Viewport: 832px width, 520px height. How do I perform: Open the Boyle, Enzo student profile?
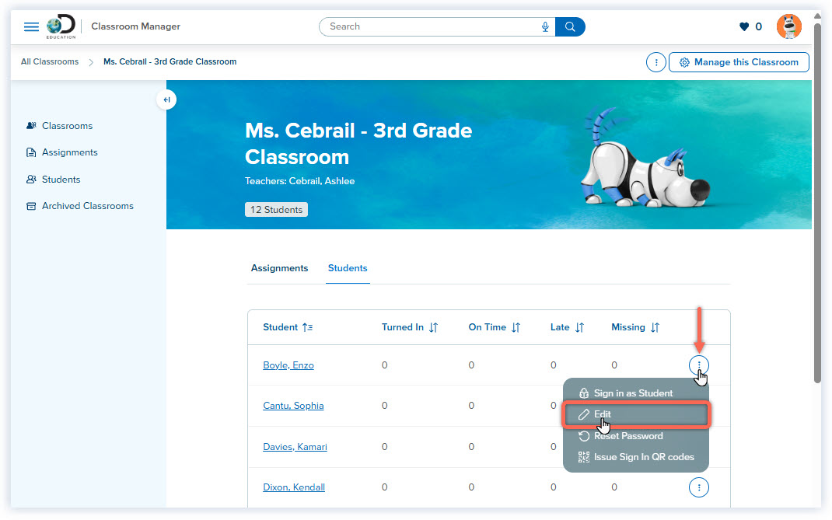(288, 365)
